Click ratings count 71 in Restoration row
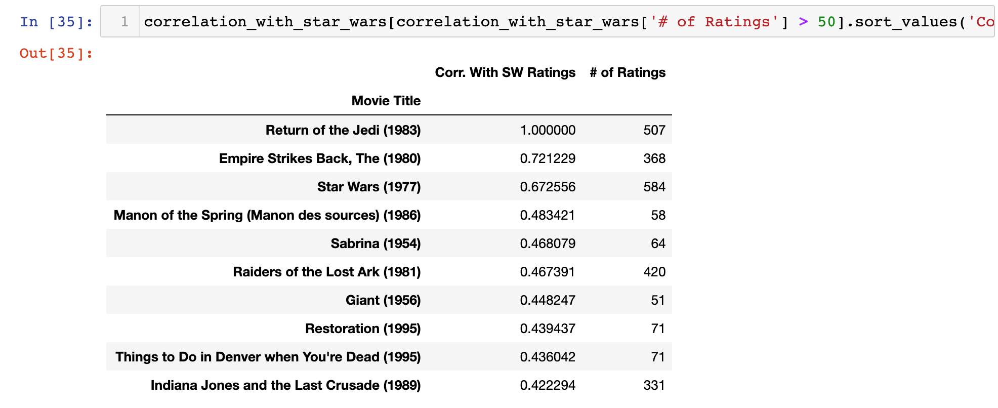 click(658, 329)
